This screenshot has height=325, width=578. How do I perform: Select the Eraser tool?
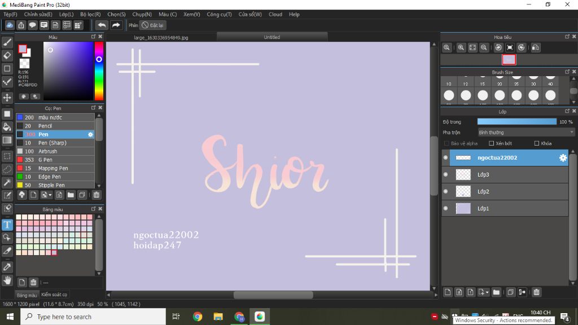pyautogui.click(x=7, y=56)
